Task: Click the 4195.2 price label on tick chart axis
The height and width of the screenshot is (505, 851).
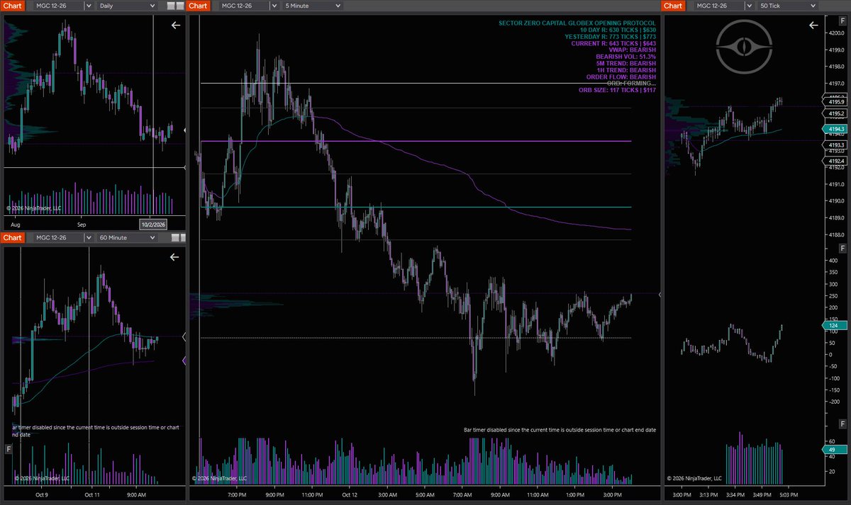Action: pos(835,113)
